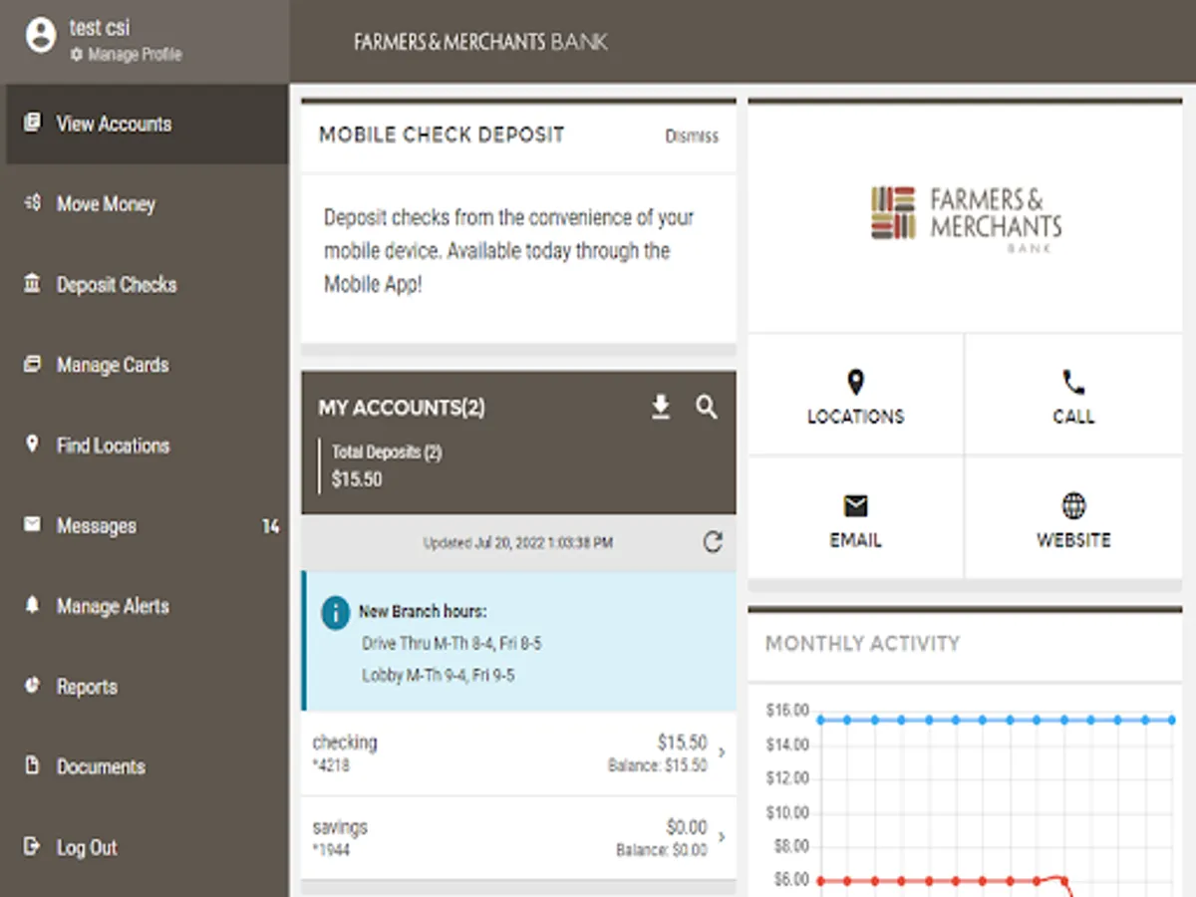The image size is (1196, 897).
Task: Dismiss the Mobile Check Deposit card
Action: tap(692, 137)
